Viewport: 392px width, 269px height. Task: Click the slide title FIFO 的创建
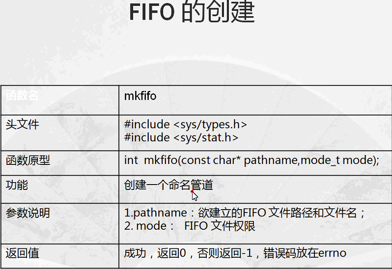pos(192,12)
